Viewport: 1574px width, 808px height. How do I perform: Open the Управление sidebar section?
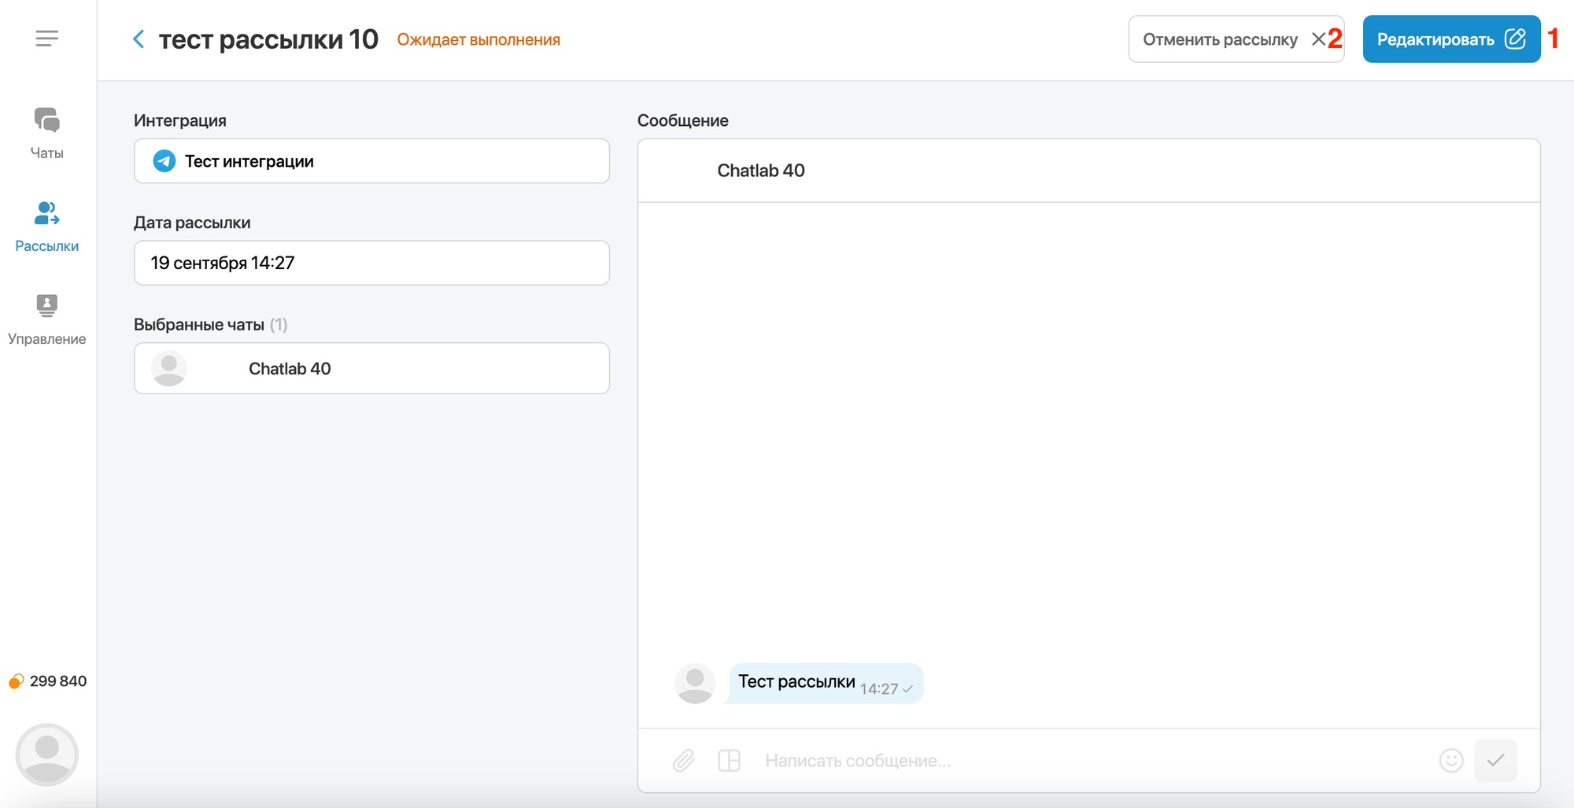point(47,319)
